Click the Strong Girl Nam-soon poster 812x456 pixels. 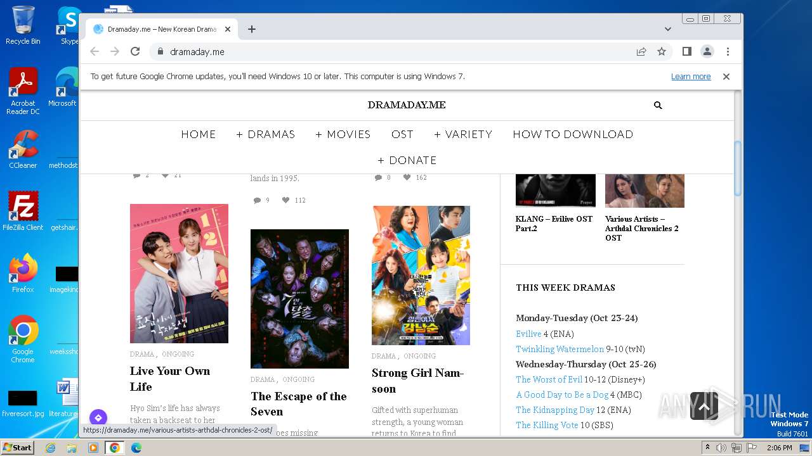coord(421,275)
